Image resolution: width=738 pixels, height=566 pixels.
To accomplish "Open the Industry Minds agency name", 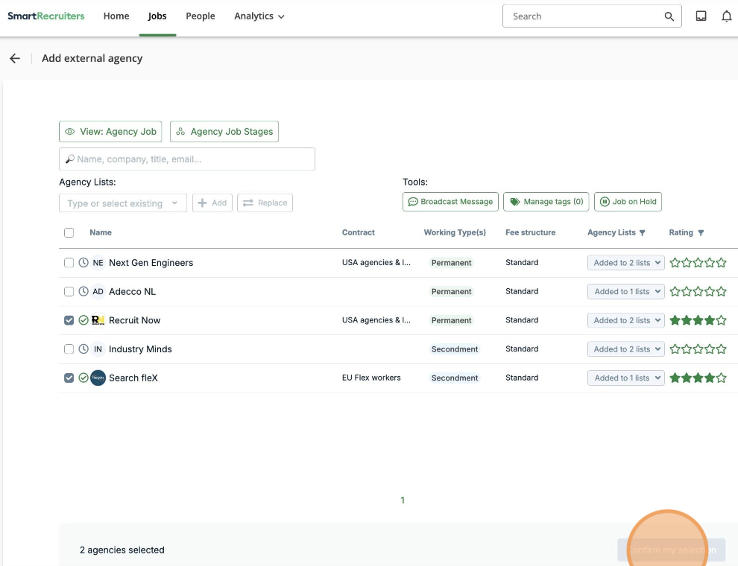I will click(140, 349).
